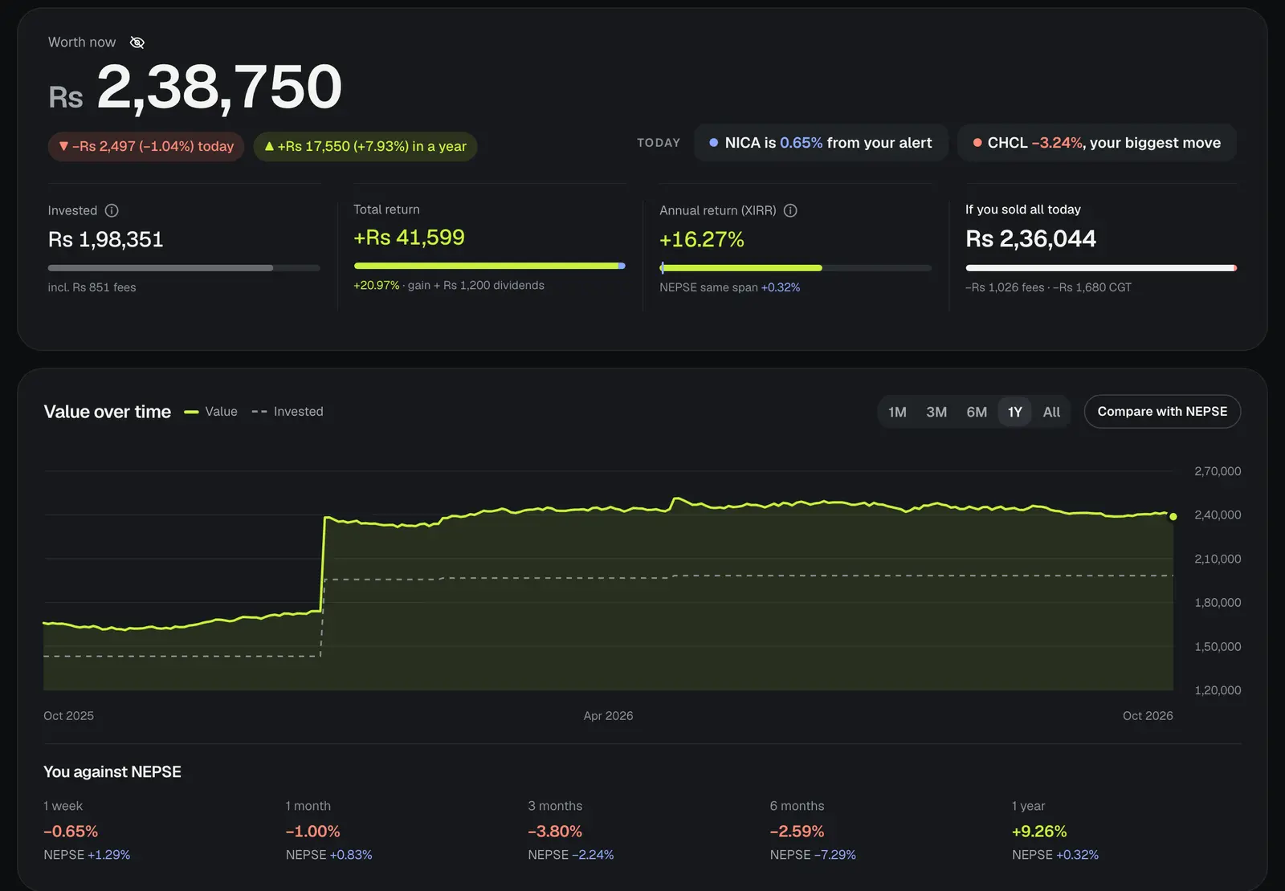Select the 3M time range
Screen dimensions: 1285x891
pos(936,412)
